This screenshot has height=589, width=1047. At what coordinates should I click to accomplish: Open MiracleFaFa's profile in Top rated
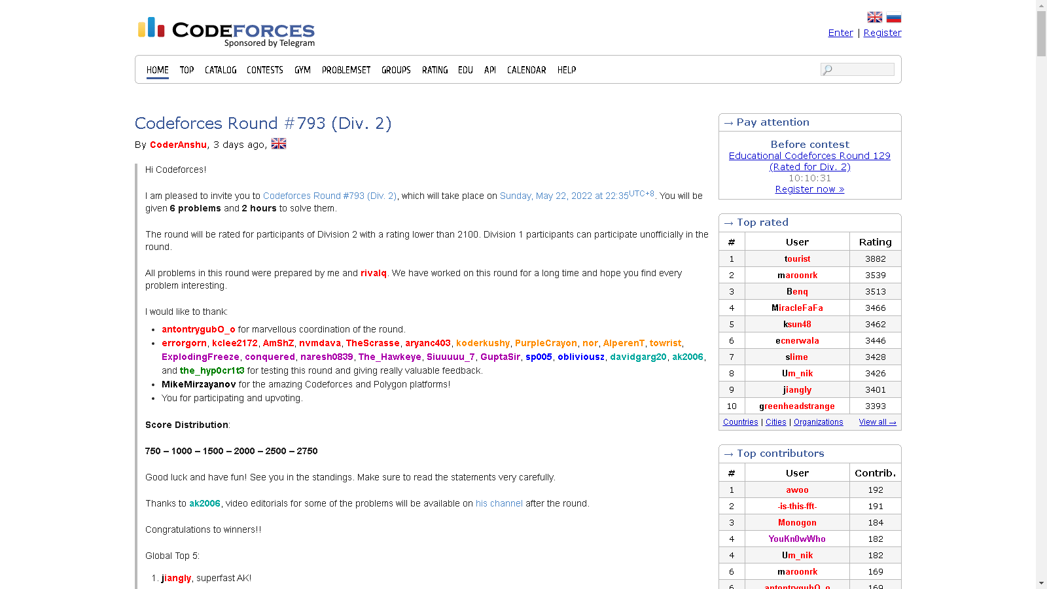797,308
